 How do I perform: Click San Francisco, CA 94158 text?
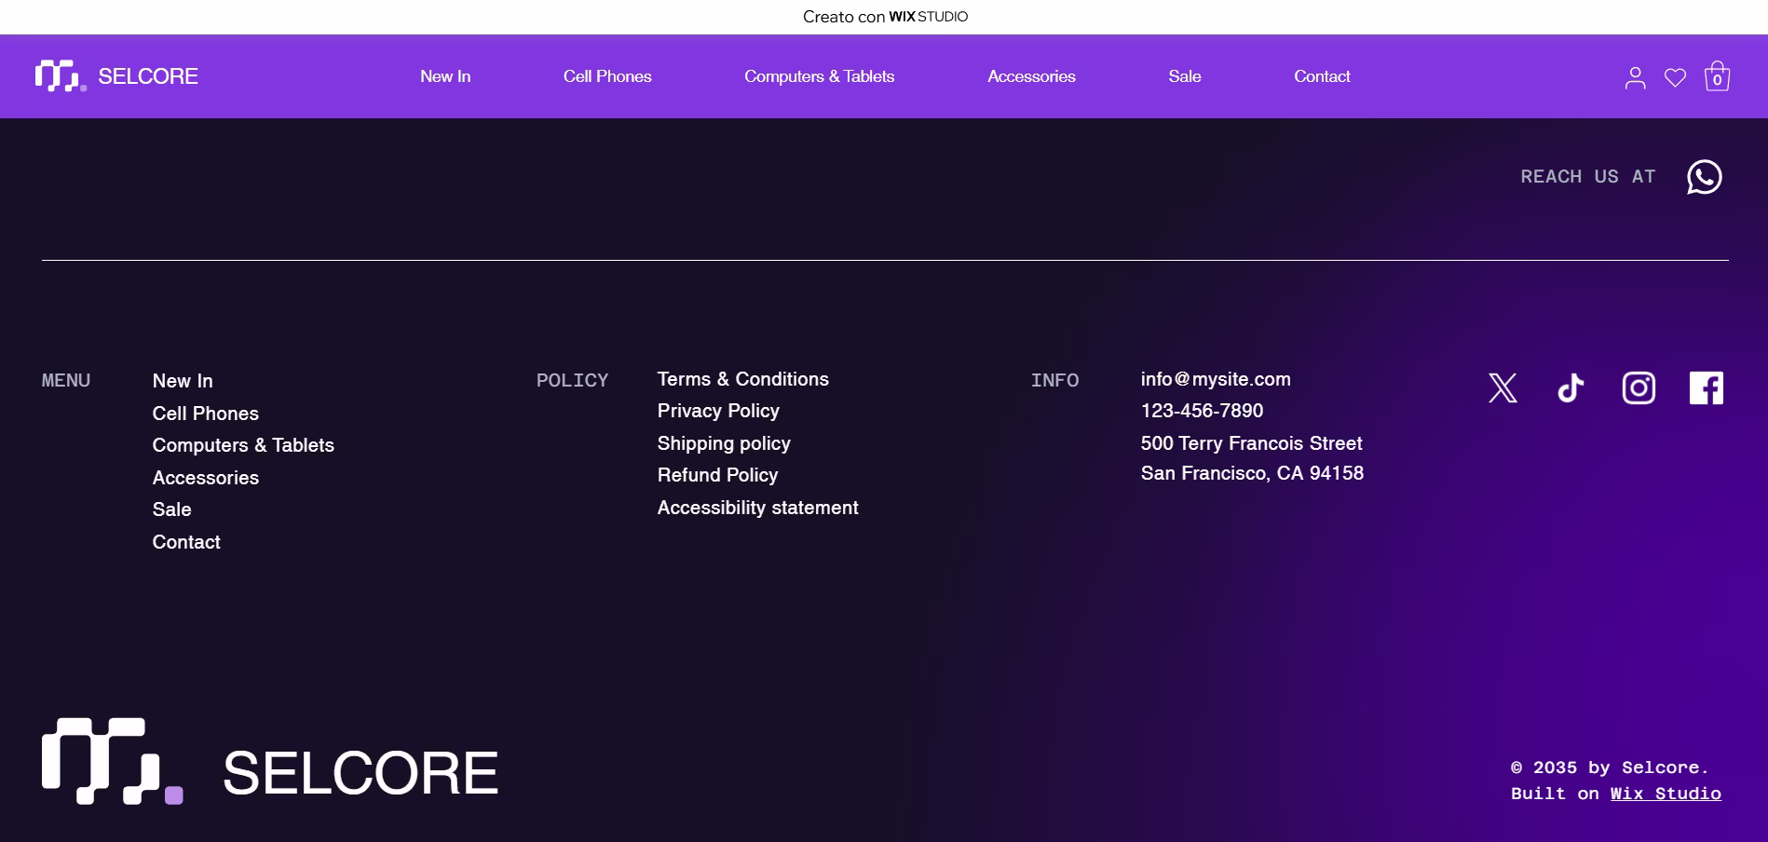tap(1252, 473)
